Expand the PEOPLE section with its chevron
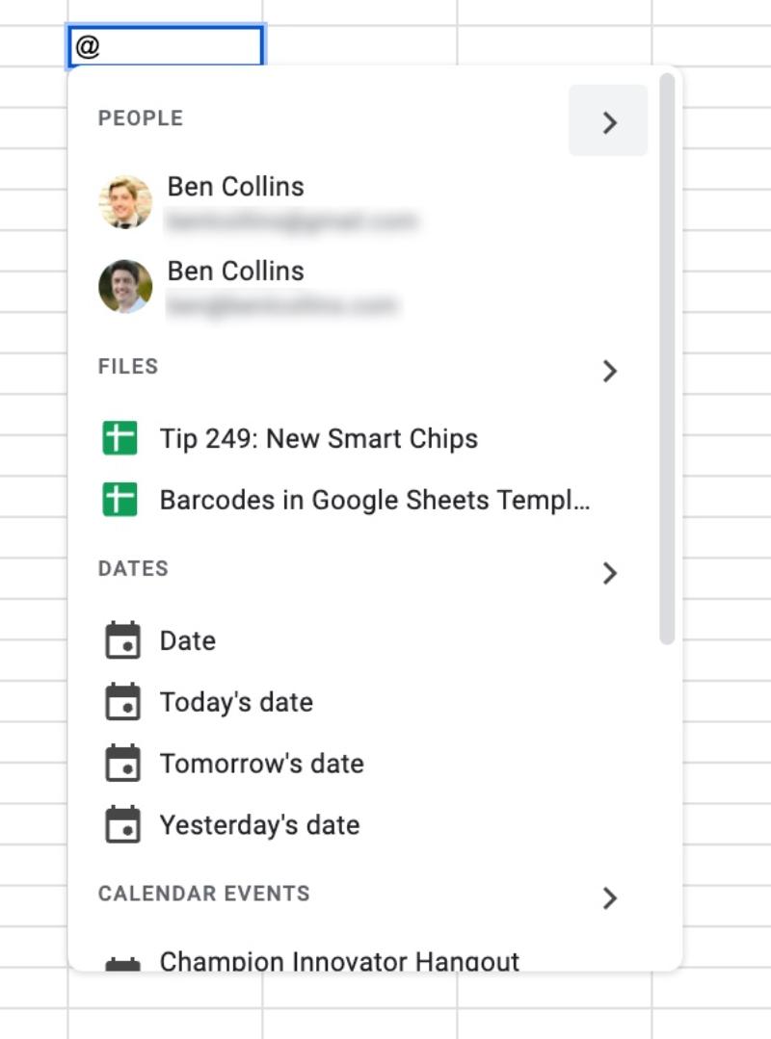The height and width of the screenshot is (1039, 771). 608,122
